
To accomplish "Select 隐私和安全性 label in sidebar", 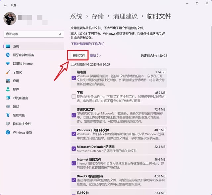I will 22,124.
